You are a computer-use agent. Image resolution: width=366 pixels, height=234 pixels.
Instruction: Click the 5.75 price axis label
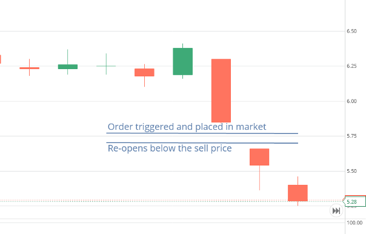click(351, 136)
